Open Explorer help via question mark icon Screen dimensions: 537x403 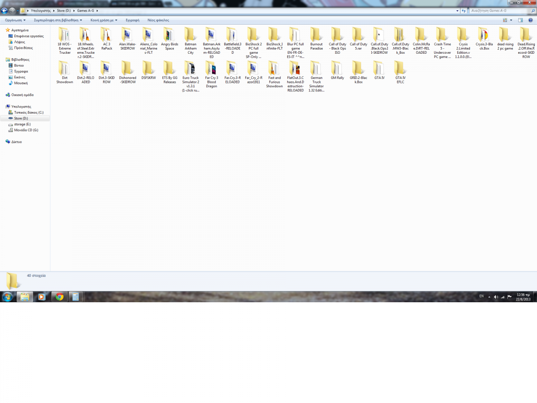click(530, 20)
